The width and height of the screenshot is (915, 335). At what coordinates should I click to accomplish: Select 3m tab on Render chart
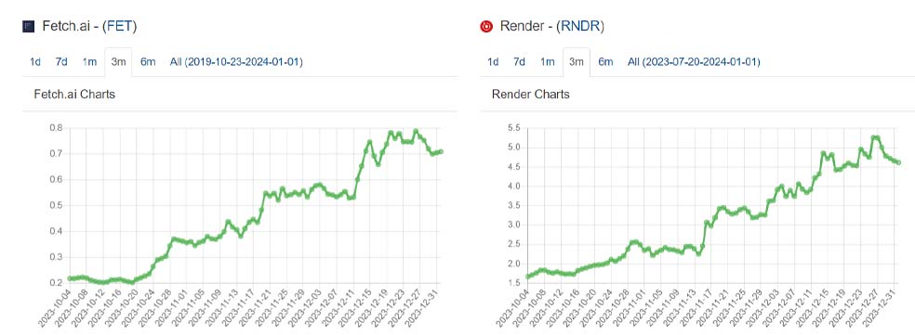coord(576,62)
